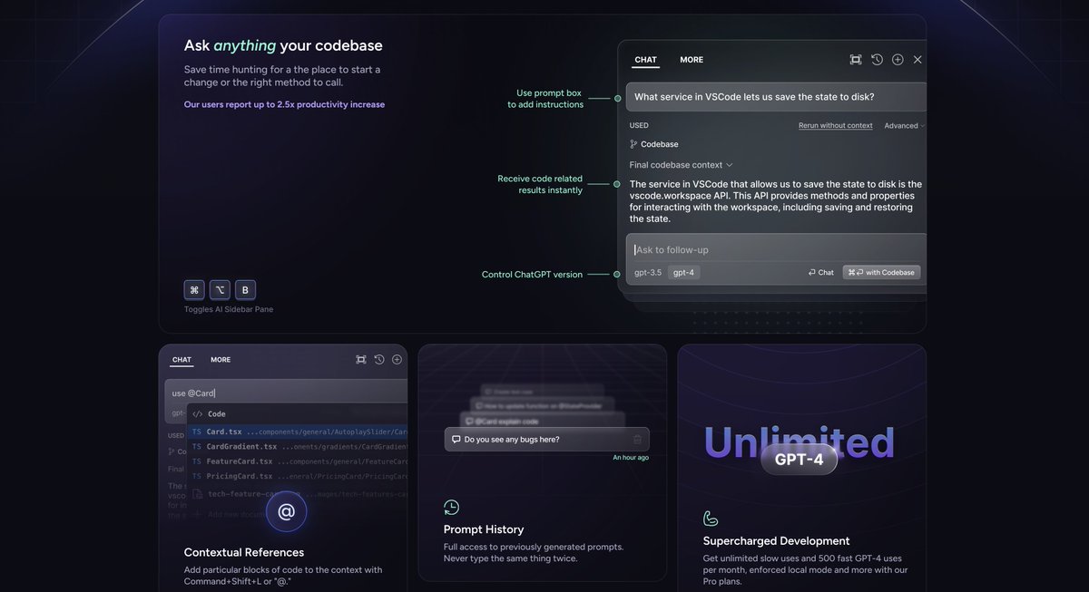Click Rerun without context link
The width and height of the screenshot is (1089, 592).
point(836,126)
